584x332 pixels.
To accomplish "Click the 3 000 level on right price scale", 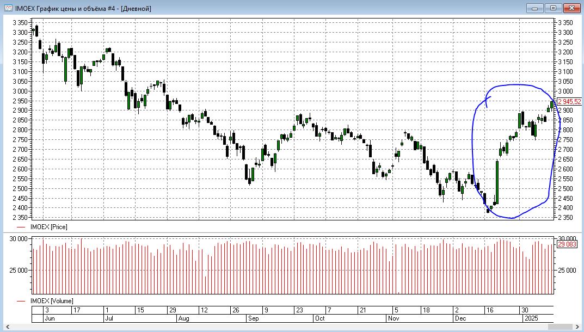I will point(566,91).
